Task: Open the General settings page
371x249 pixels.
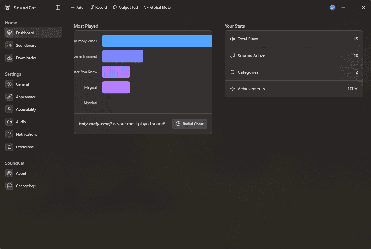Action: pos(22,84)
